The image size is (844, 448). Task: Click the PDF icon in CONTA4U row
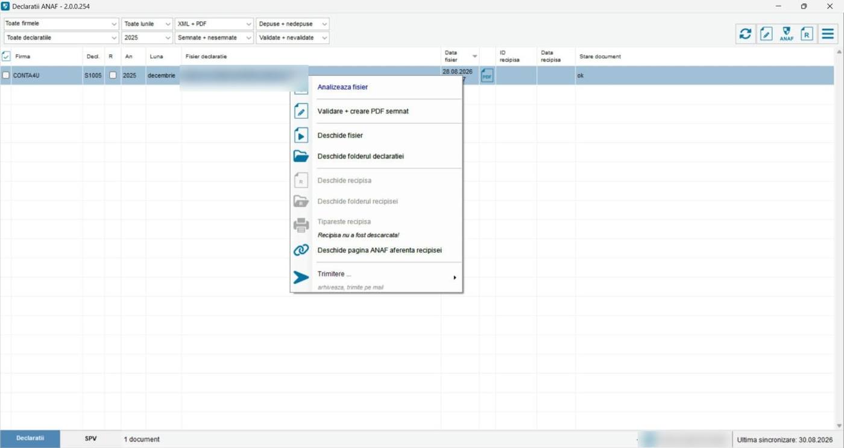pyautogui.click(x=487, y=76)
